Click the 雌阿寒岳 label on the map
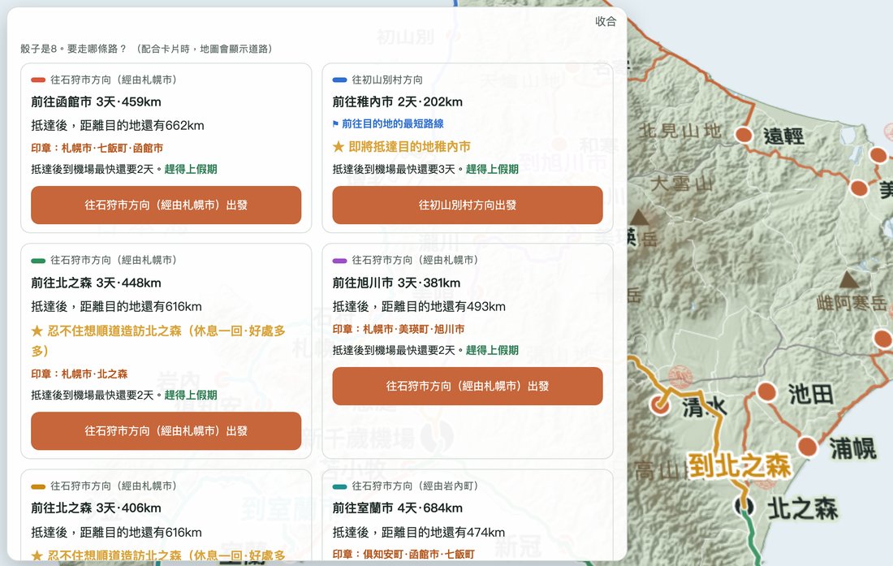 click(852, 303)
